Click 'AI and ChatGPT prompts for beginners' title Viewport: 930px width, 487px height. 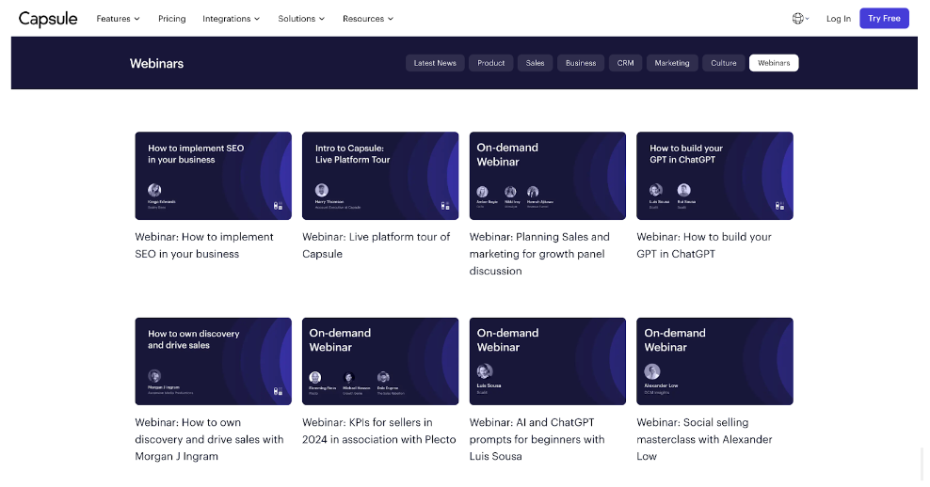[537, 439]
